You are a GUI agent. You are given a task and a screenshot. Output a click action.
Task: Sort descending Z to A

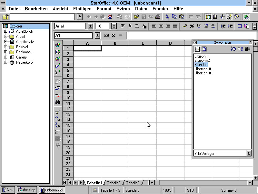58,125
